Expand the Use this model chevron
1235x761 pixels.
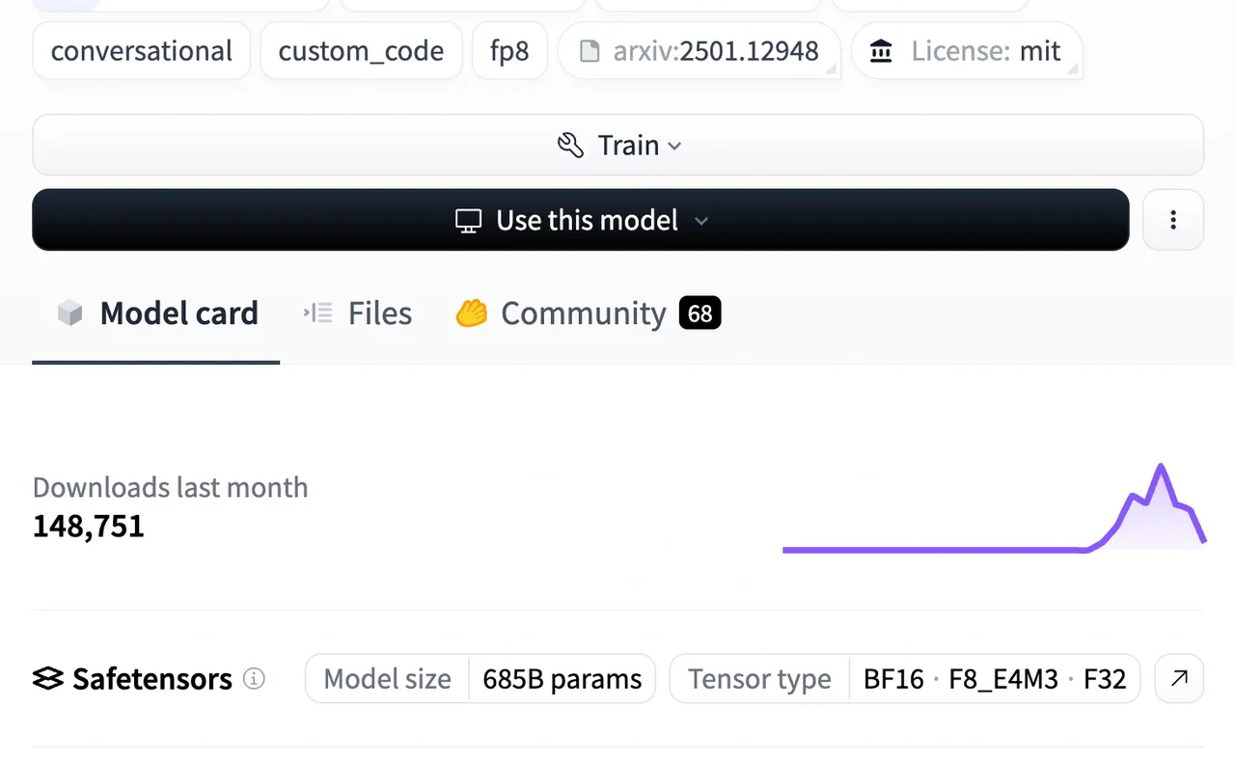[x=701, y=221]
